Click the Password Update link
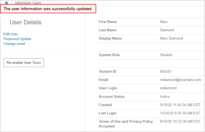 coord(17,39)
